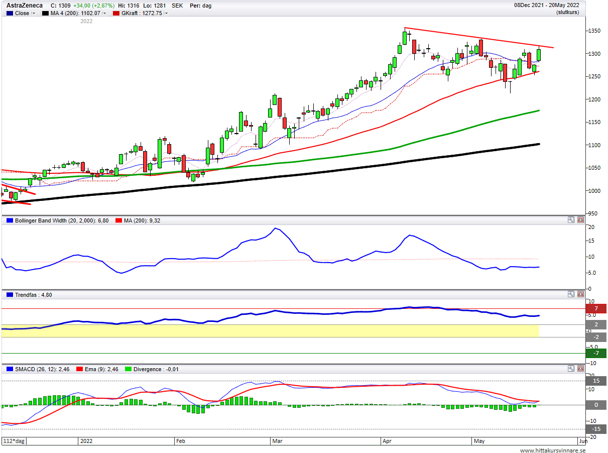Select the MA 4 (200): 1102.07 label
This screenshot has height=453, width=608.
[75, 14]
